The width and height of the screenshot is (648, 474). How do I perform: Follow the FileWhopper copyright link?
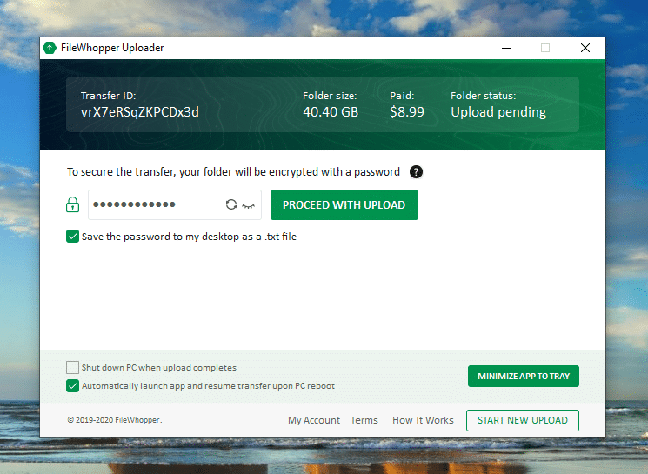[137, 420]
